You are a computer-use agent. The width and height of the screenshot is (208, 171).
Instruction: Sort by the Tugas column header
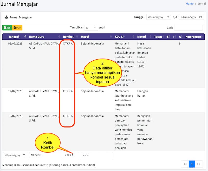point(158,37)
